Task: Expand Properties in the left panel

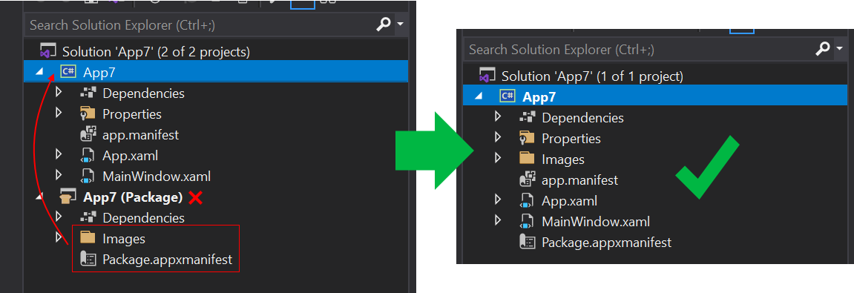Action: 59,113
